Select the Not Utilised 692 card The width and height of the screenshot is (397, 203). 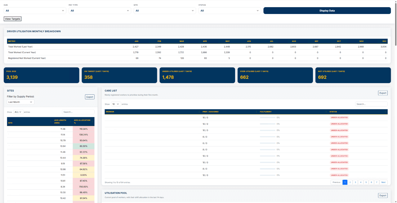(x=353, y=75)
